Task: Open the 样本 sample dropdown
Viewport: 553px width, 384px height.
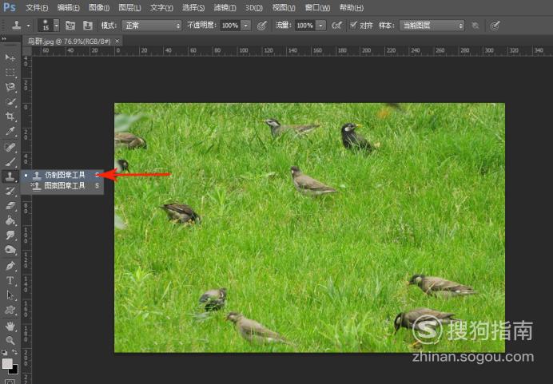Action: click(432, 26)
